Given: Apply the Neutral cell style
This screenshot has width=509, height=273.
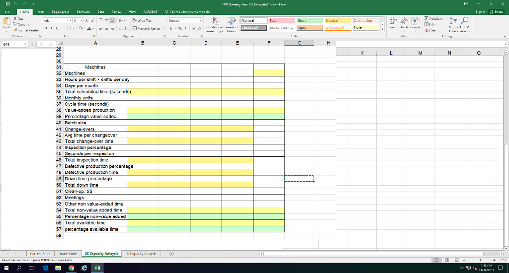Looking at the screenshot, I should [x=338, y=20].
